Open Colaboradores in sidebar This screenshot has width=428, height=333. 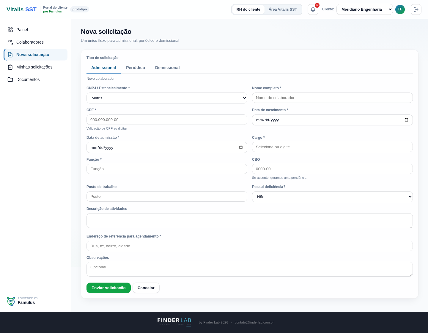click(36, 42)
